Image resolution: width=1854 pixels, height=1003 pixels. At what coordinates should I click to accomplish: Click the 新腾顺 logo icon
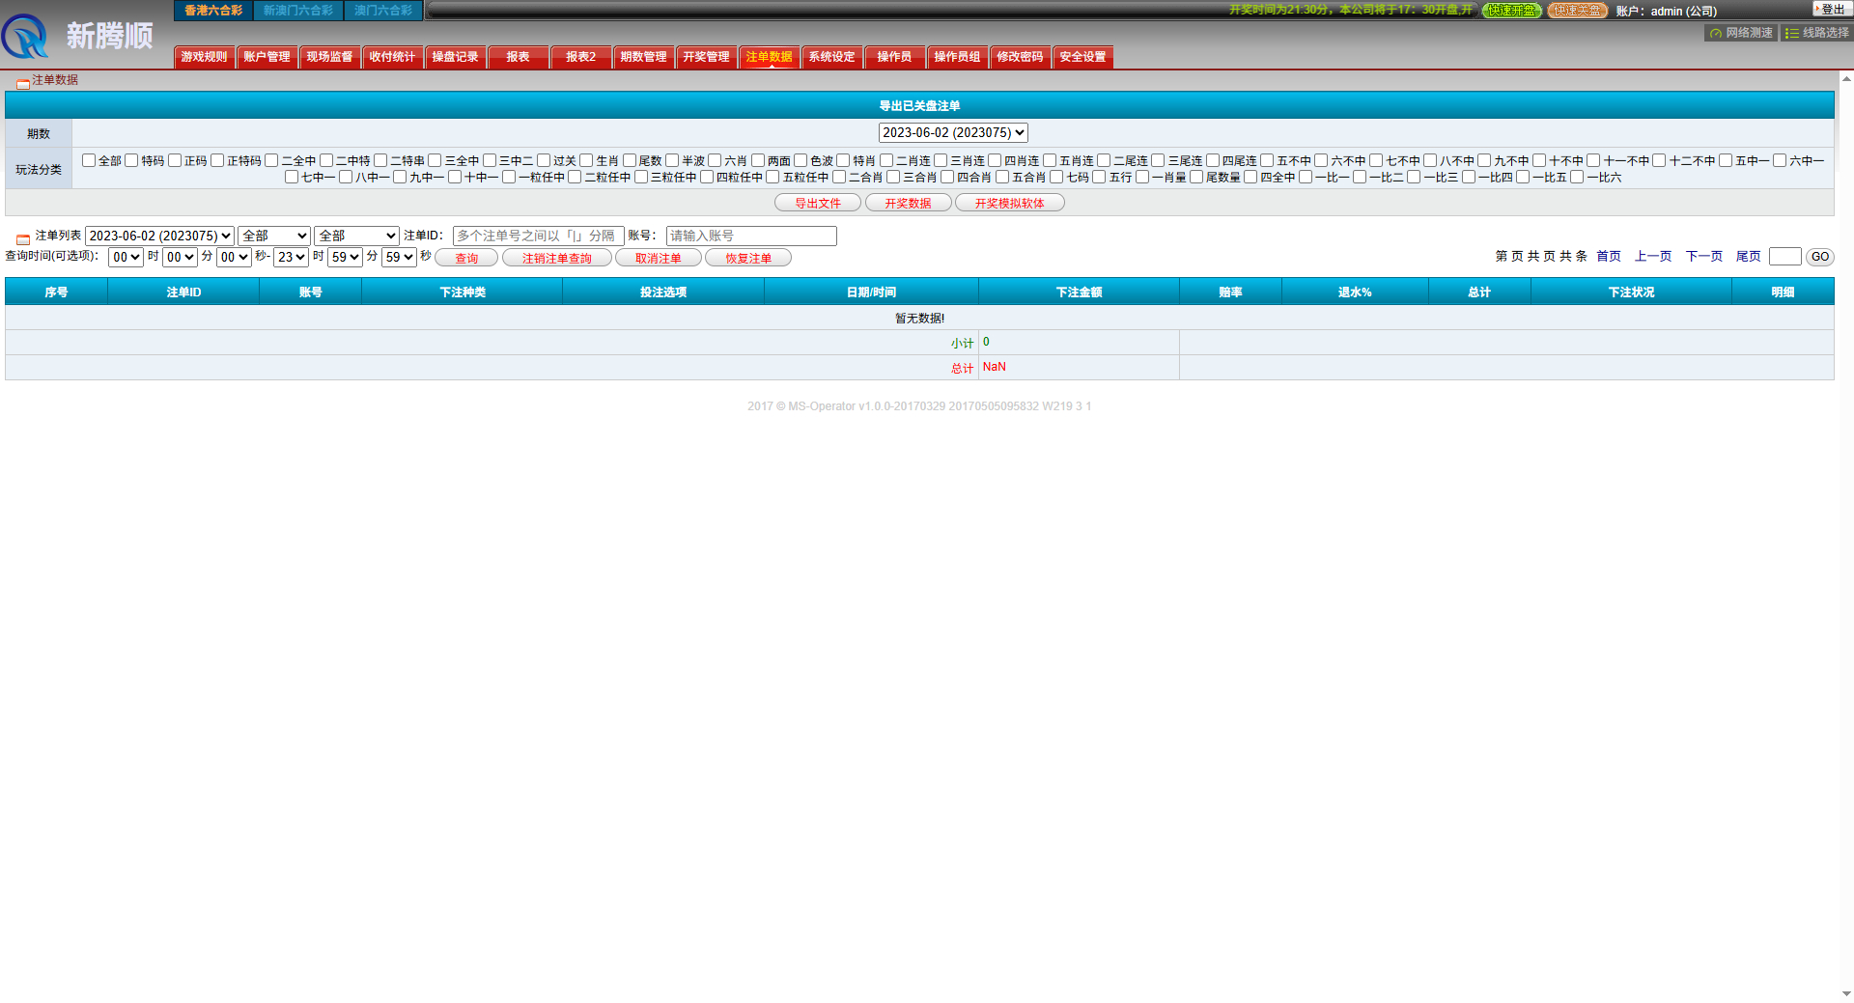click(26, 37)
